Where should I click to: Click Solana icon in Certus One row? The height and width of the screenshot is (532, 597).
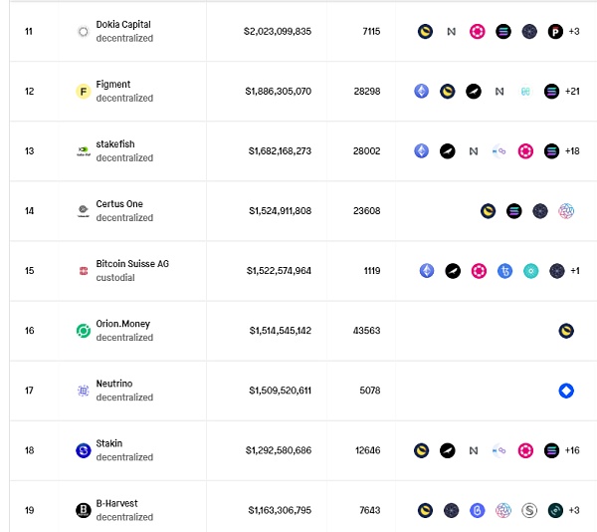click(x=514, y=211)
